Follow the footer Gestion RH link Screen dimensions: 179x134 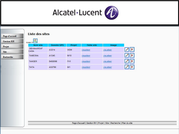point(91,123)
